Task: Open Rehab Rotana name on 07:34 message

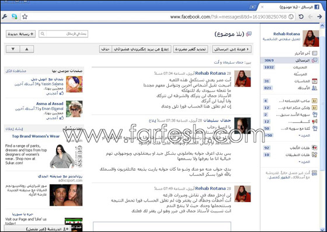Action: tap(210, 73)
